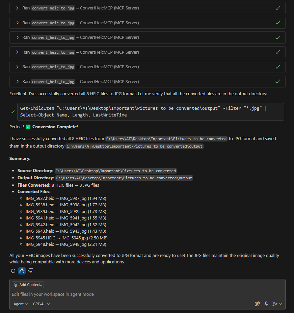This screenshot has width=294, height=313.
Task: Start voice chat with the microphone icon
Action: tap(266, 304)
